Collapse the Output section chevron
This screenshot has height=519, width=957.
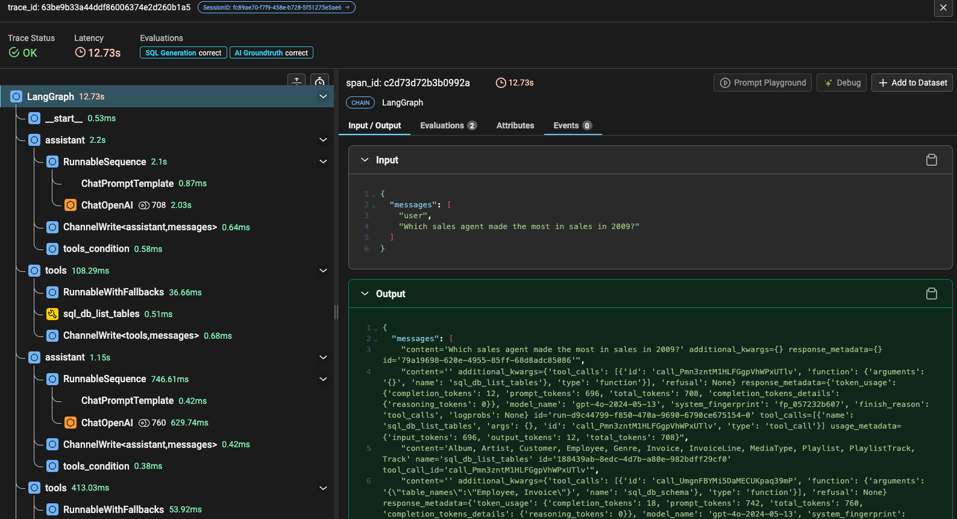click(365, 294)
